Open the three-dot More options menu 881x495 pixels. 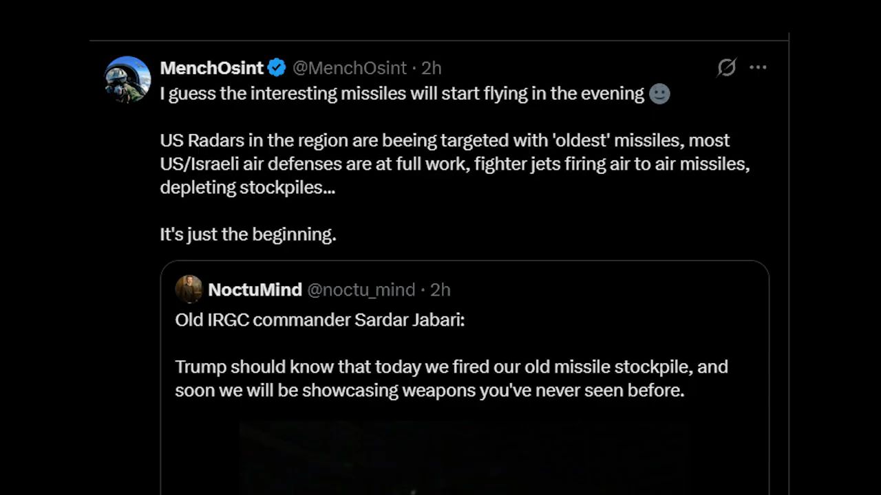[x=758, y=67]
